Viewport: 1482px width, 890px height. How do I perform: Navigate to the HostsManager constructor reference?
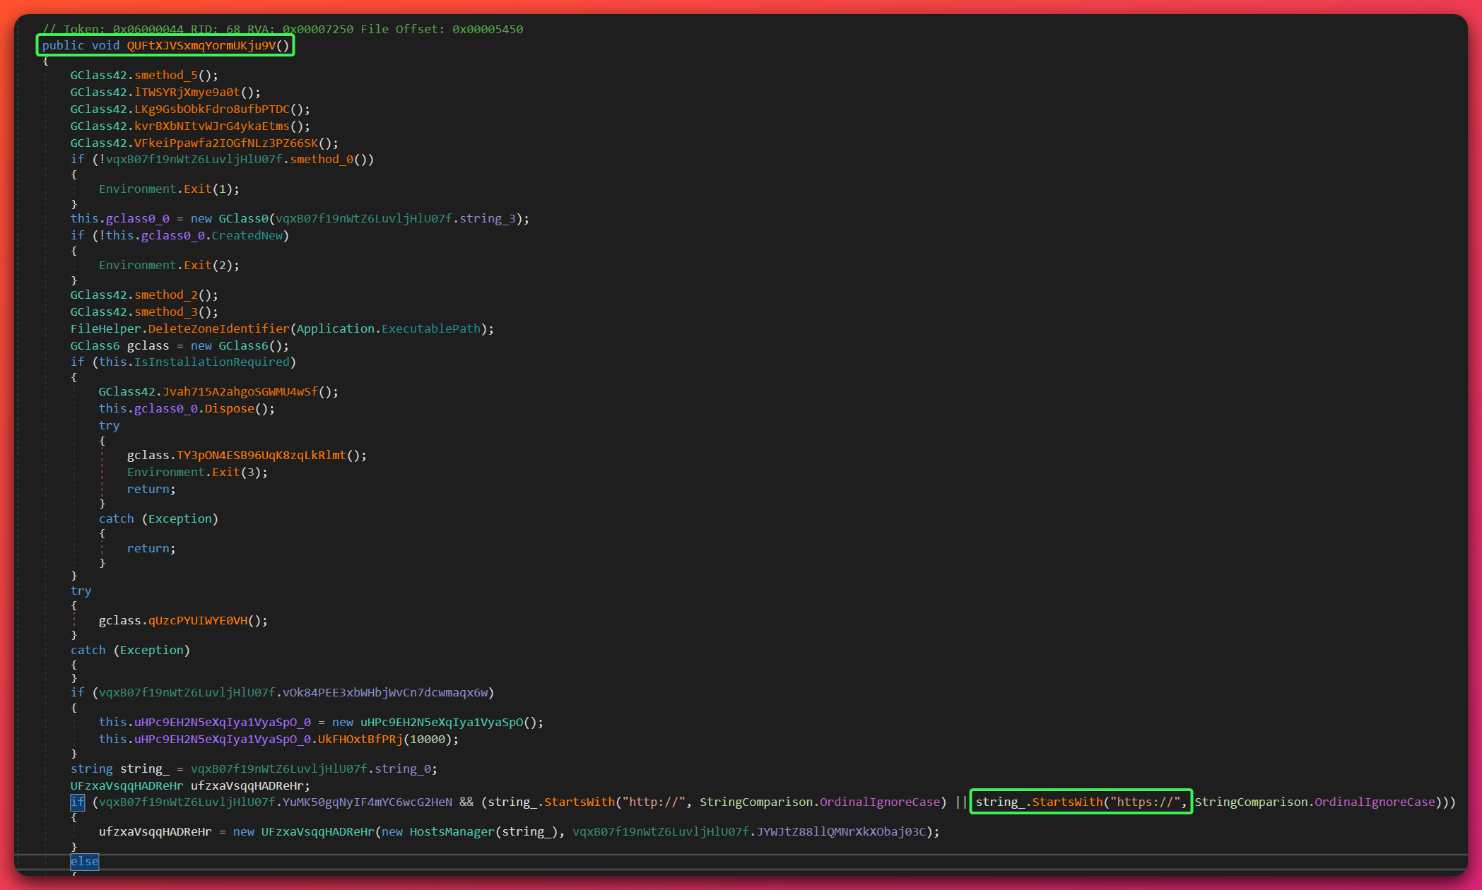(x=452, y=831)
